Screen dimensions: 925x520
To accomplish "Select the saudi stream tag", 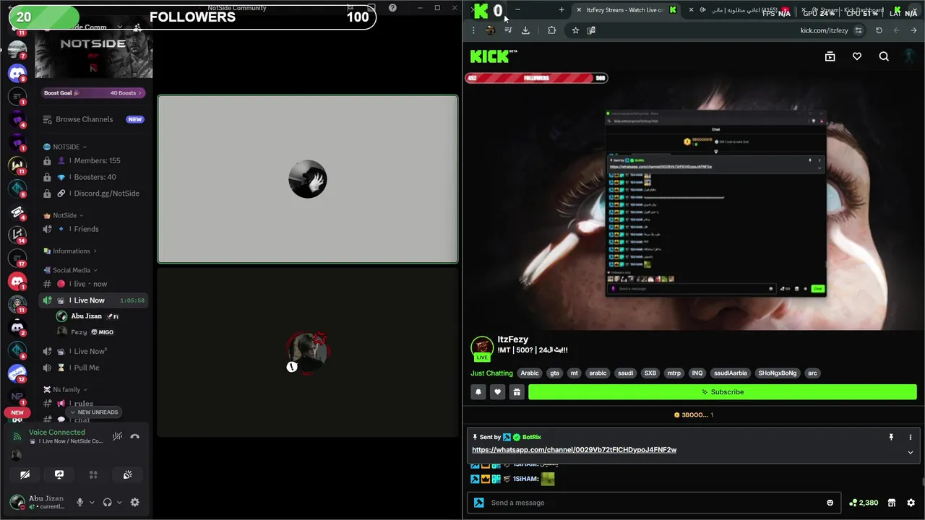I will tap(625, 373).
